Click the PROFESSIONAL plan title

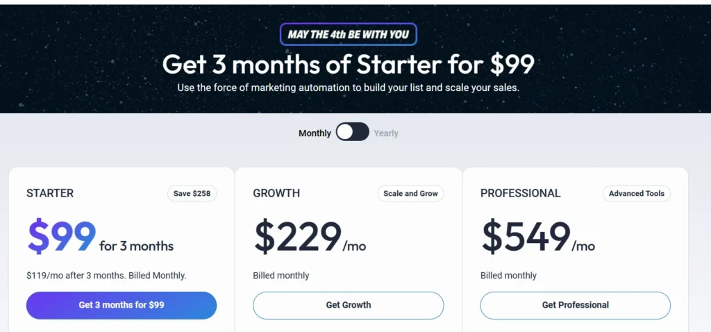click(521, 193)
